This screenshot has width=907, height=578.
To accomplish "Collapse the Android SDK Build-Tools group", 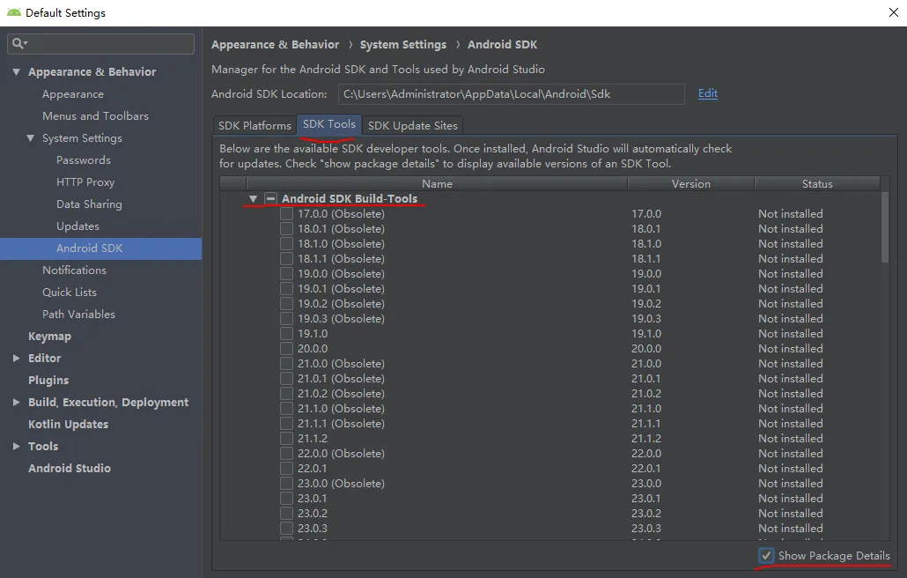I will pos(253,198).
